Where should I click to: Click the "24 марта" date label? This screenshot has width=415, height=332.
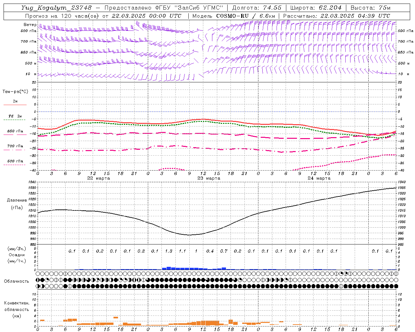tap(319, 178)
